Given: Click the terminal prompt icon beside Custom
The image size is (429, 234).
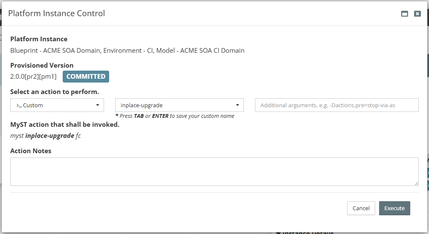Looking at the screenshot, I should [x=19, y=105].
